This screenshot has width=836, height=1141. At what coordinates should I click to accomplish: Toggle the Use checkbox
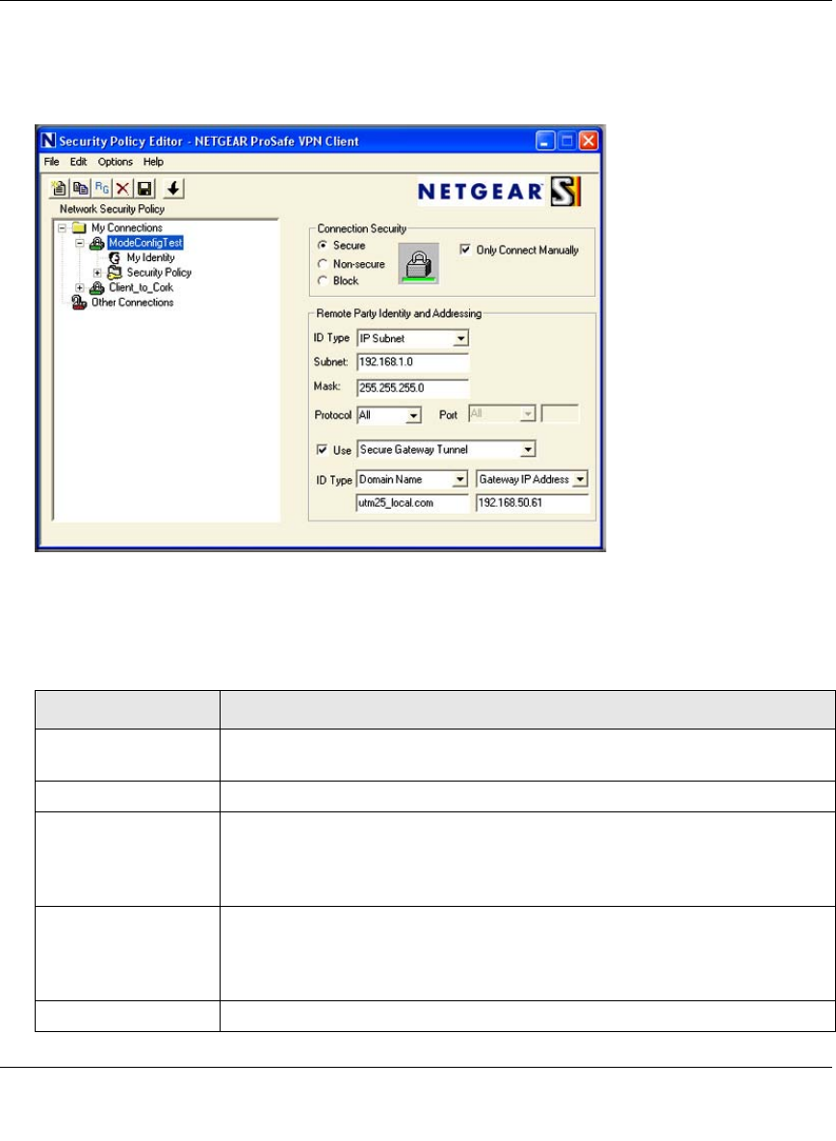[322, 450]
